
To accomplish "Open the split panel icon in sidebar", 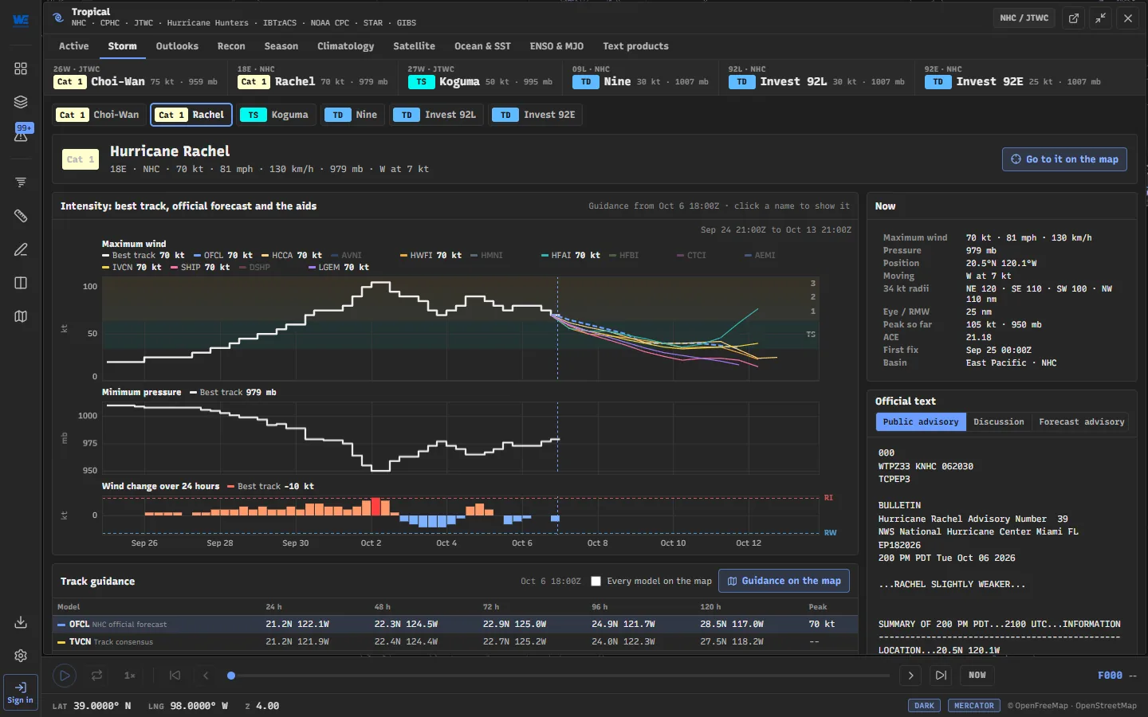I will point(21,283).
